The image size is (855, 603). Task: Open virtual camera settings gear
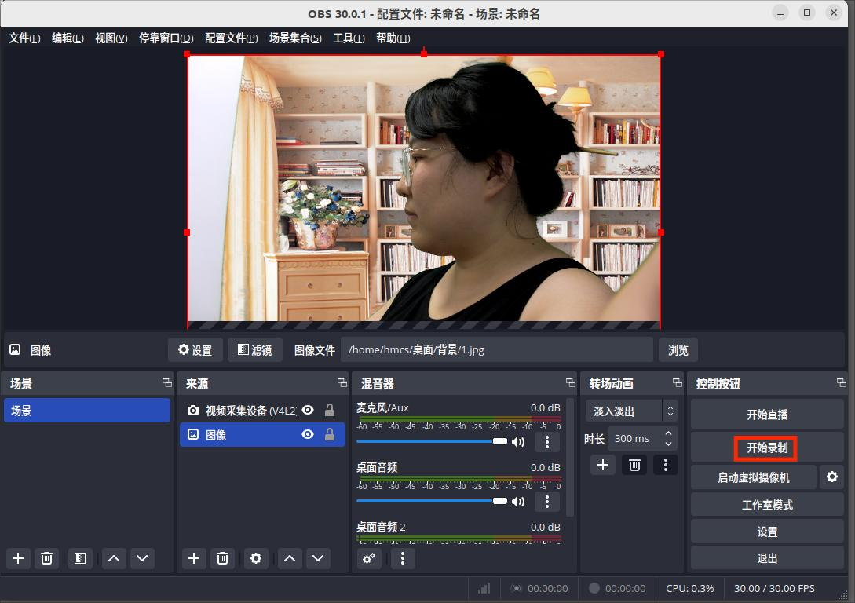[831, 477]
